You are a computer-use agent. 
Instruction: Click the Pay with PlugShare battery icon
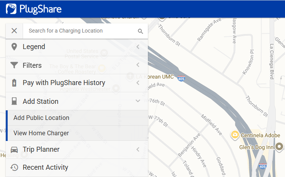(14, 83)
